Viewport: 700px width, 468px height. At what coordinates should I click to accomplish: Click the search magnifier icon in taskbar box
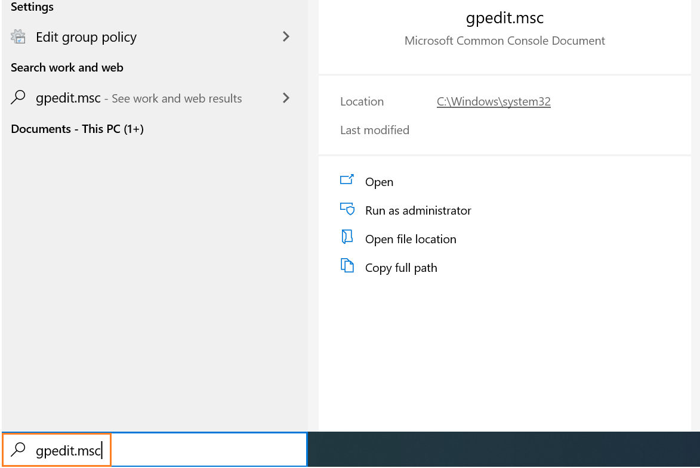pyautogui.click(x=18, y=450)
